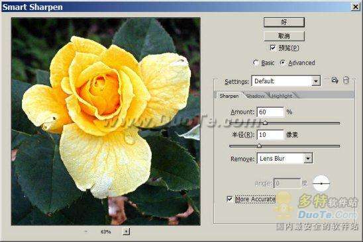This screenshot has height=242, width=363.
Task: Click the yellow rose preview image
Action: click(x=106, y=121)
